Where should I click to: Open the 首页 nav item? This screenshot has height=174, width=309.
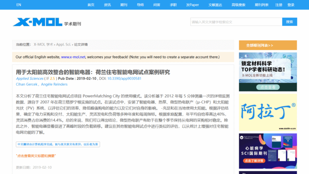pyautogui.click(x=91, y=5)
